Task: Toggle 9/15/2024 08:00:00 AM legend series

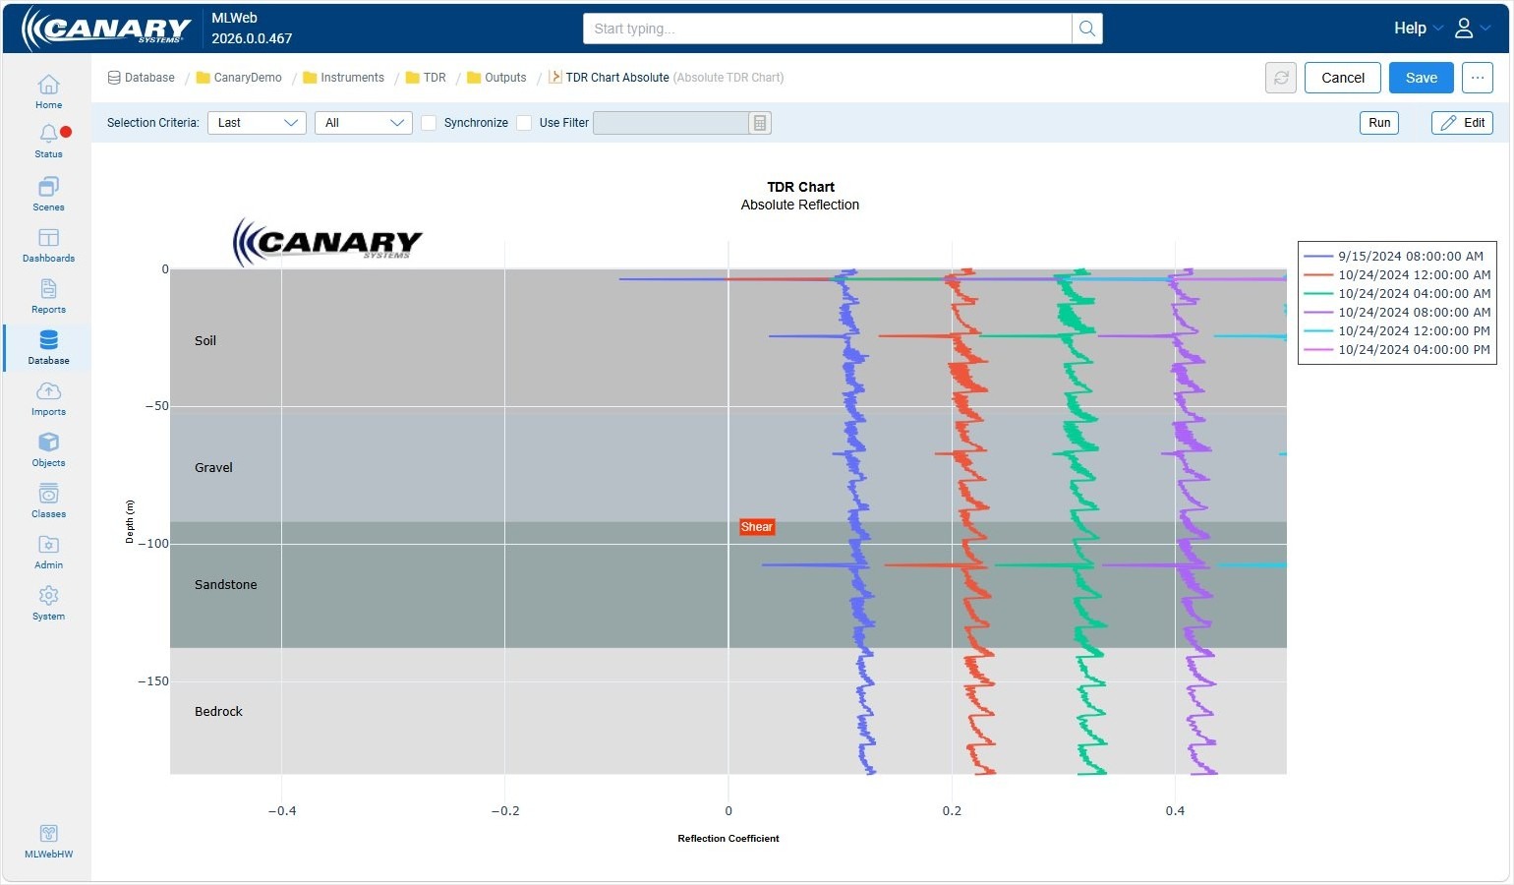Action: tap(1395, 256)
